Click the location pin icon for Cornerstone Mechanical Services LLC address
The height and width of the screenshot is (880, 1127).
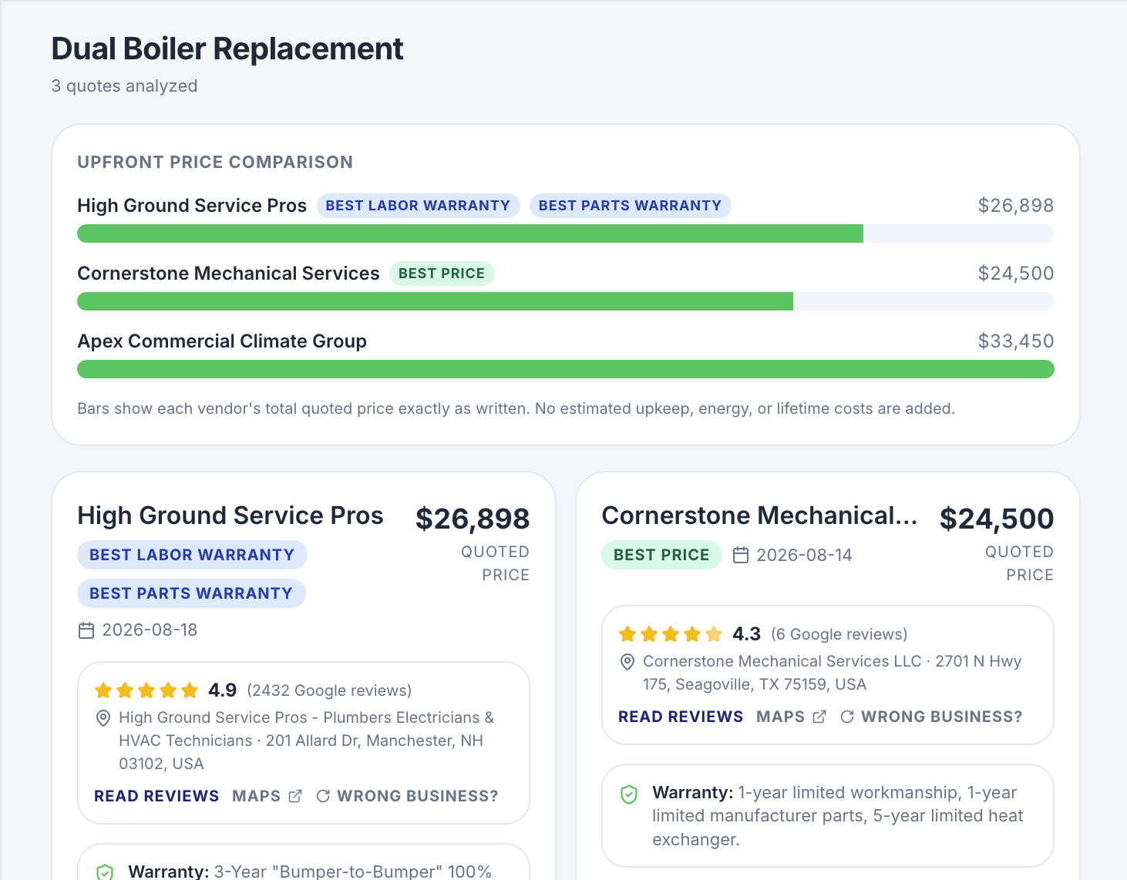627,662
